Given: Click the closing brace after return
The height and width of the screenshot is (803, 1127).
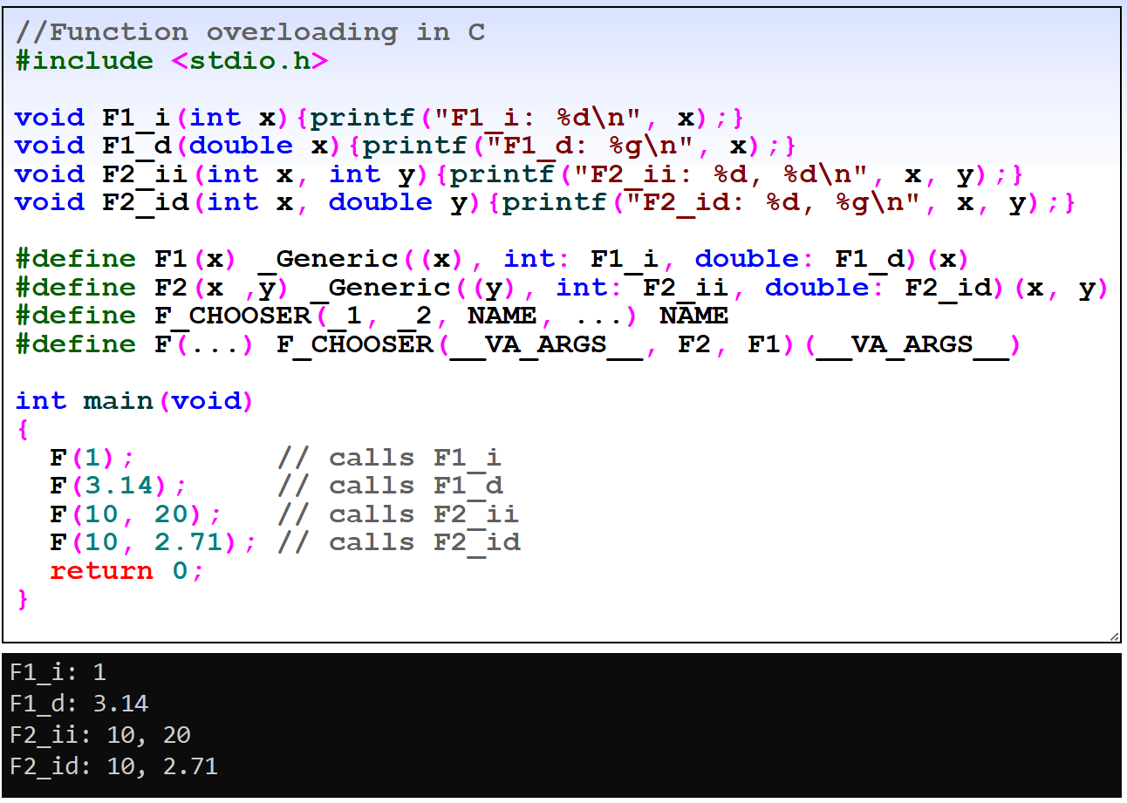Looking at the screenshot, I should pyautogui.click(x=23, y=599).
